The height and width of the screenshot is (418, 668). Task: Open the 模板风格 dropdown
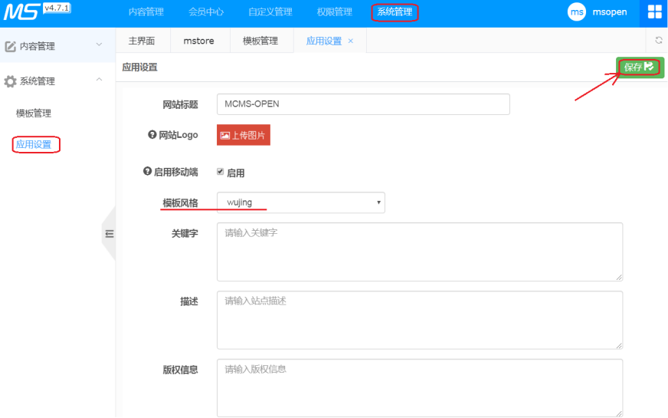tap(301, 202)
